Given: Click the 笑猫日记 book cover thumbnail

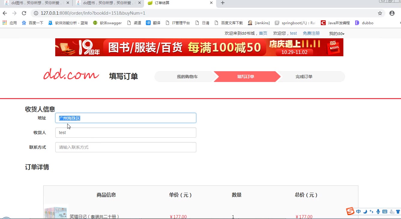Looking at the screenshot, I should tap(56, 212).
